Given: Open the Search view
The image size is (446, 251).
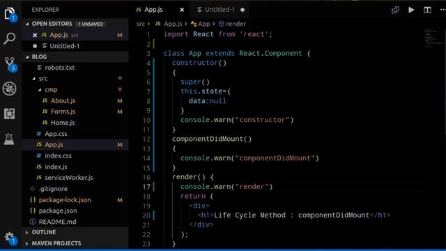Looking at the screenshot, I should [9, 38].
